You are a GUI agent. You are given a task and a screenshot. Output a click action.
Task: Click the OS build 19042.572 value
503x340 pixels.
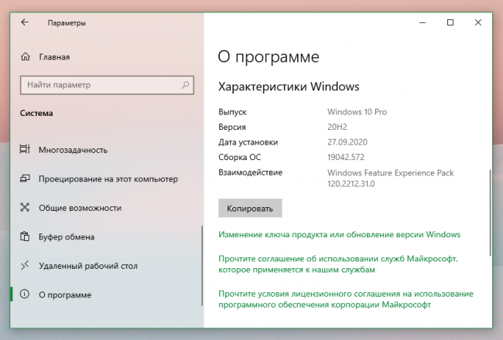[x=346, y=157]
